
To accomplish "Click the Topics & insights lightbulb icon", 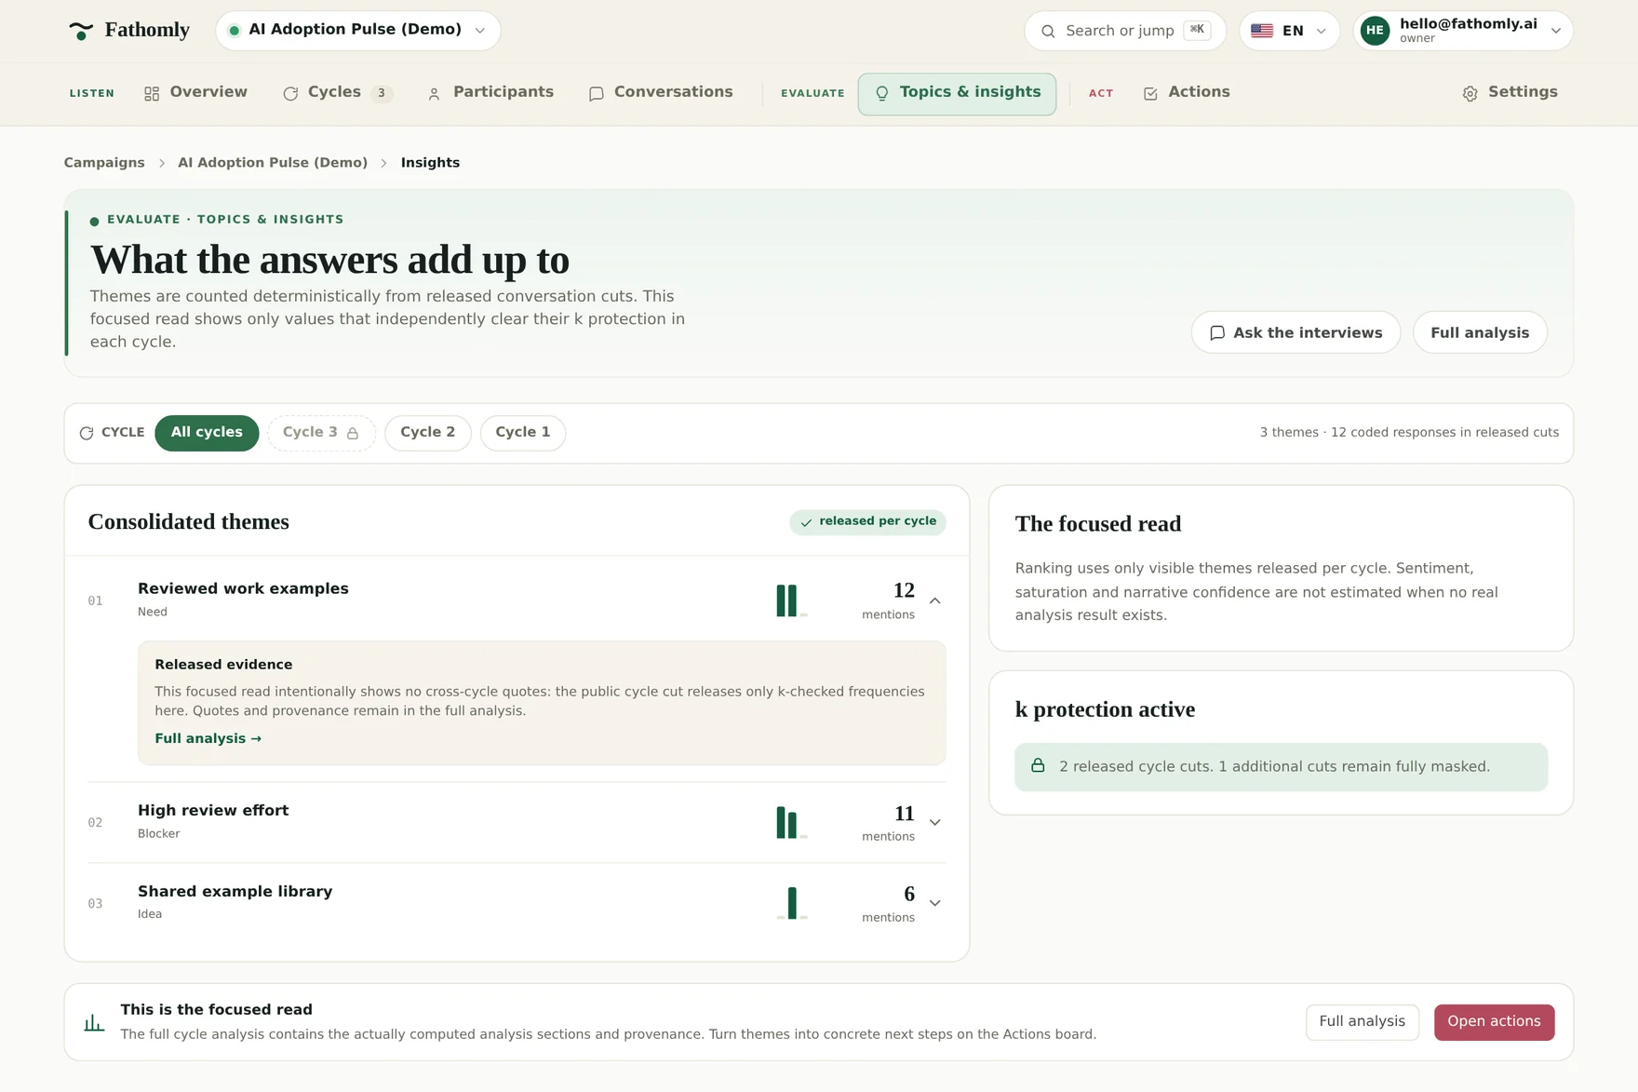I will tap(882, 93).
